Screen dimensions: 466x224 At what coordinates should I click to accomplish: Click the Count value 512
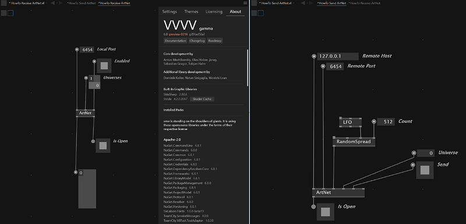pos(386,122)
